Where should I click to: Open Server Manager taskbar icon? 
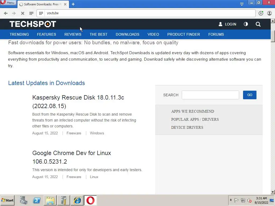24,200
